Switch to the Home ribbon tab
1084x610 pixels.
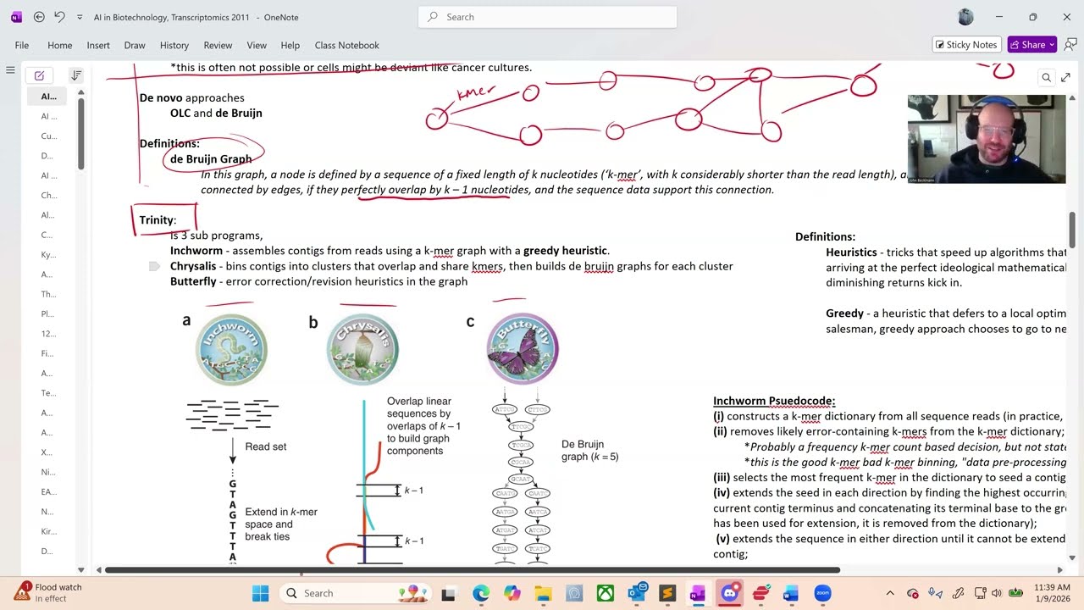click(x=59, y=45)
